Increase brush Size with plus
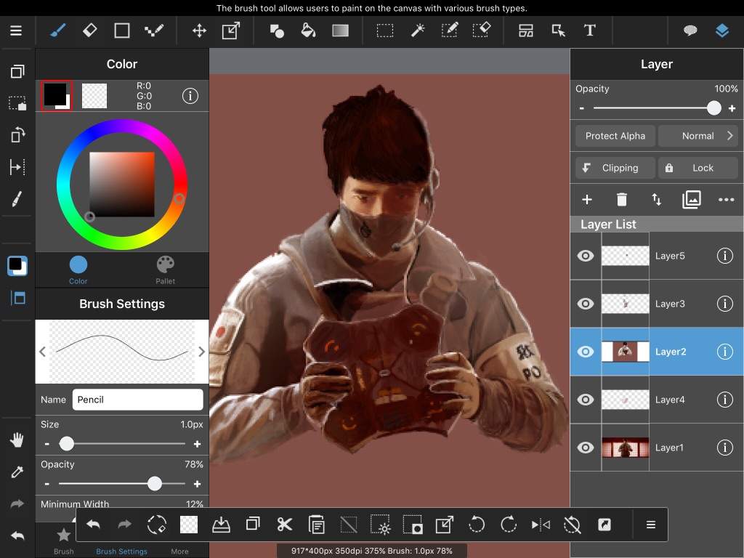 point(198,444)
